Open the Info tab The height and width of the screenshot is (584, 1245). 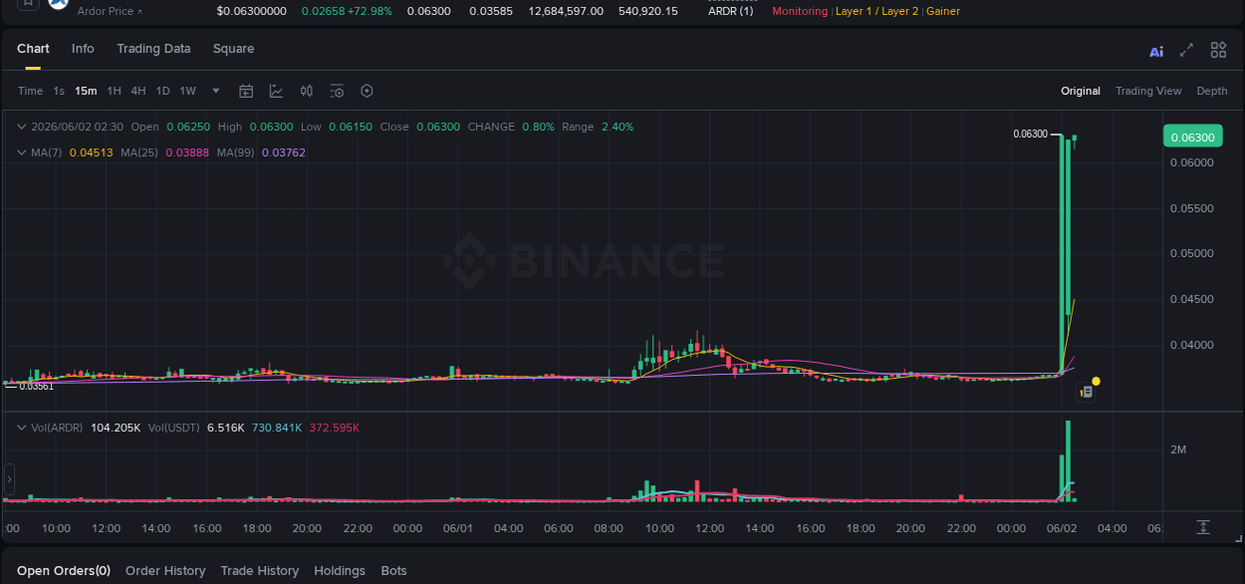click(x=84, y=49)
